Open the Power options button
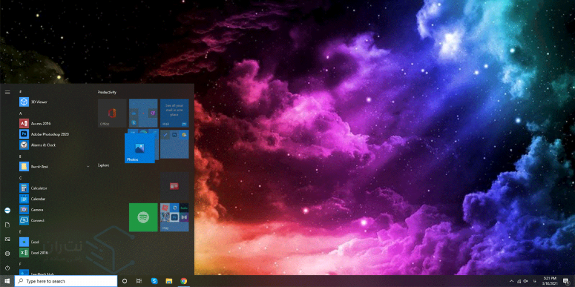The height and width of the screenshot is (287, 575). tap(7, 268)
